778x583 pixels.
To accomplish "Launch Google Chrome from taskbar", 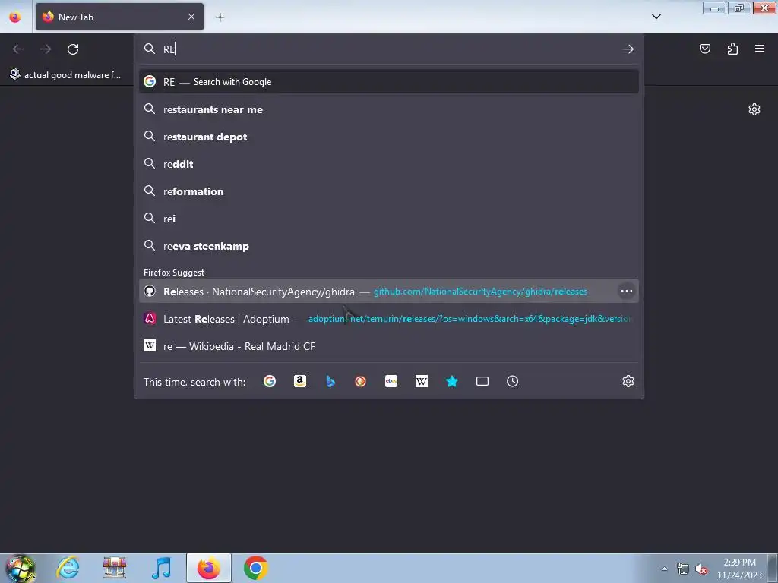I will pos(255,568).
